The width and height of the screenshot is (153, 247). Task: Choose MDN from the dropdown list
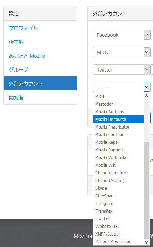point(118,97)
